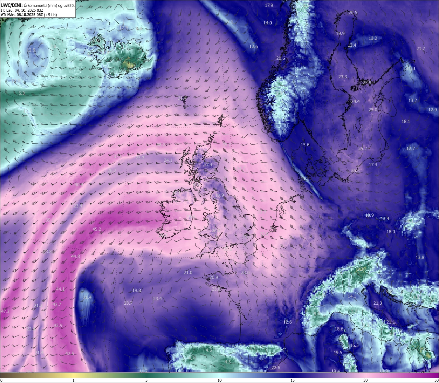Click the 42.5 value label
This screenshot has height=383, width=439.
point(70,354)
